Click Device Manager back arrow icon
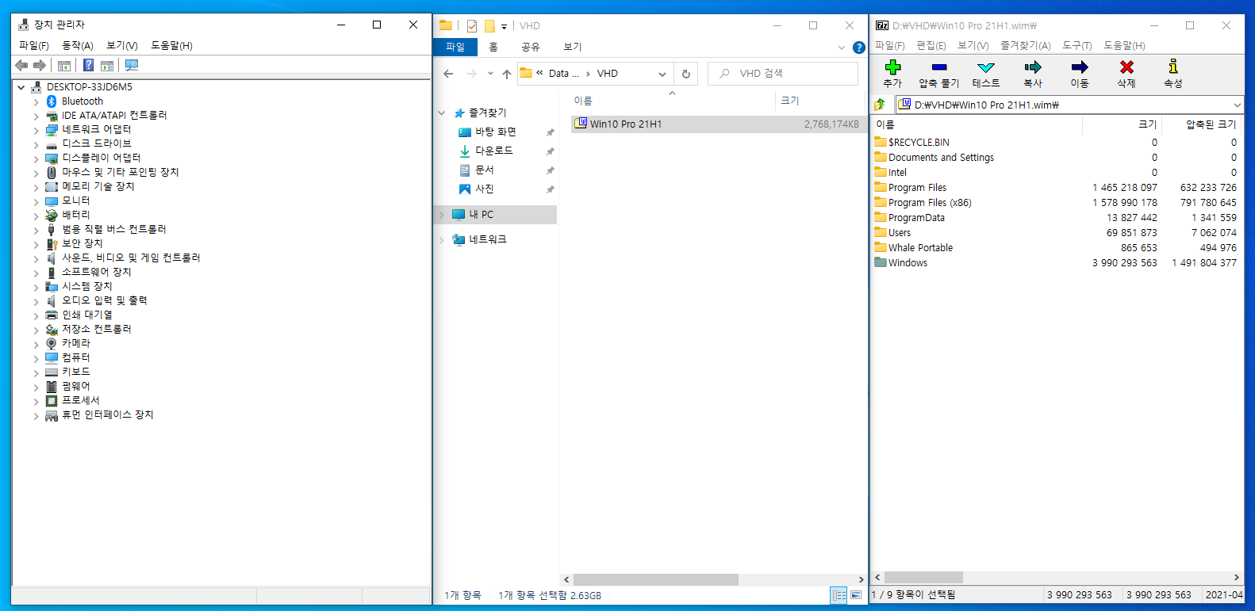This screenshot has height=611, width=1255. 21,65
